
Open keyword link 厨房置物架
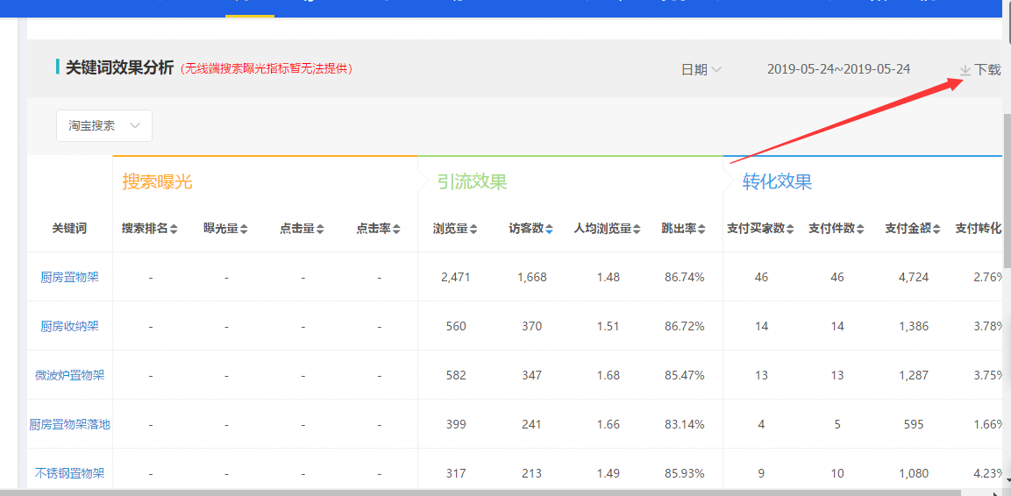pos(69,277)
